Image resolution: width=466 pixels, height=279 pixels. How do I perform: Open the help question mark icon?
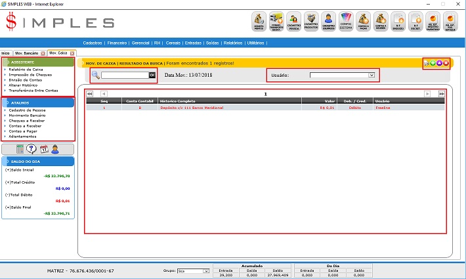[x=32, y=149]
